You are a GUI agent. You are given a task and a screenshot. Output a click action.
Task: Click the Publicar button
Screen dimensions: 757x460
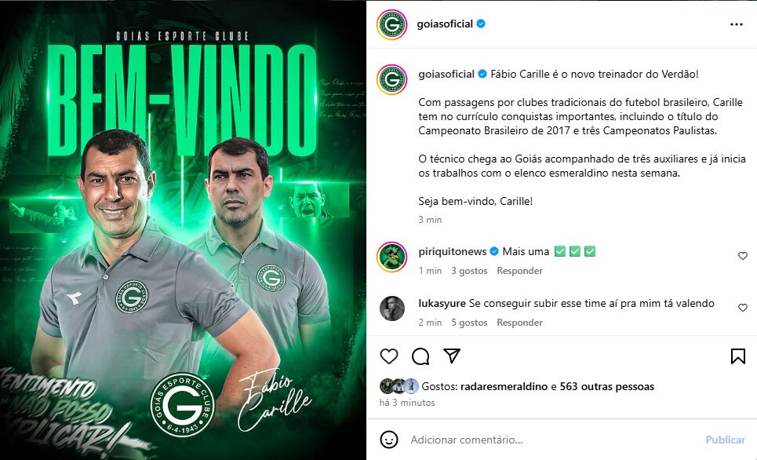725,440
